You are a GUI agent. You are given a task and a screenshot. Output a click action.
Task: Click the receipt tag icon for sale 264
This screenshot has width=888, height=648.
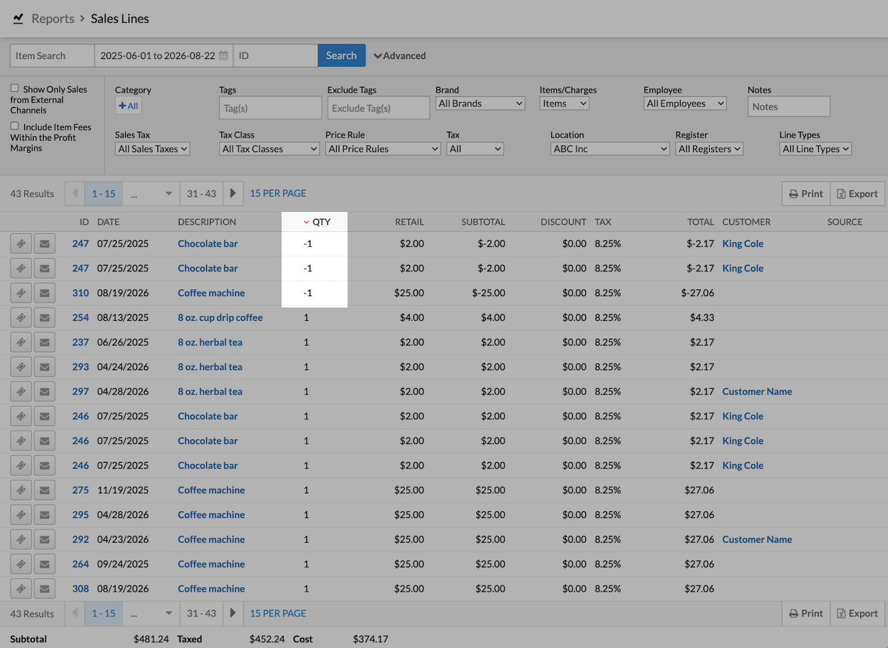tap(21, 564)
